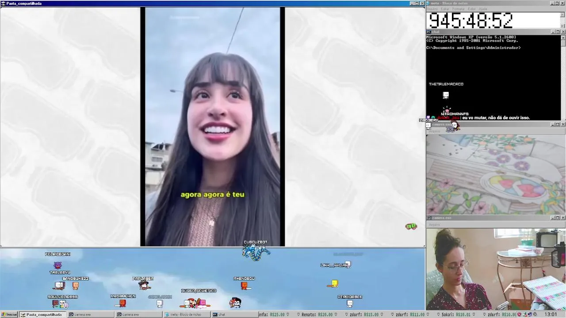
Task: Open Editar menu in meta Bloco de notas
Action: pos(445,9)
